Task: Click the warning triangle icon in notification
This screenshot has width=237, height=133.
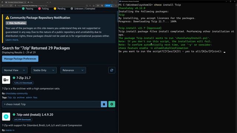Action: 7,18
